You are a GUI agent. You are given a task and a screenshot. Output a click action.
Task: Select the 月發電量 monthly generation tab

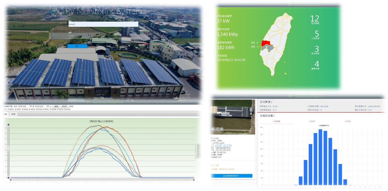311,121
